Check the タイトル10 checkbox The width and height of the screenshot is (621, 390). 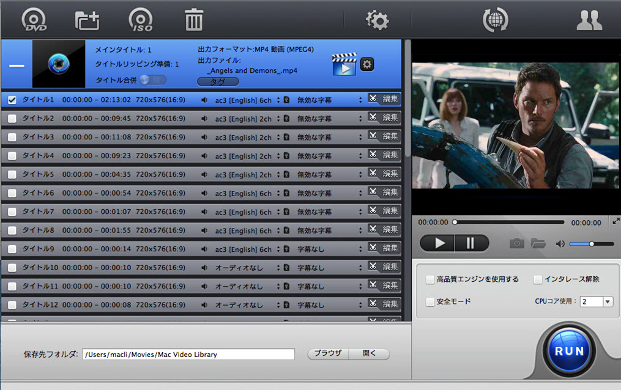coord(12,268)
